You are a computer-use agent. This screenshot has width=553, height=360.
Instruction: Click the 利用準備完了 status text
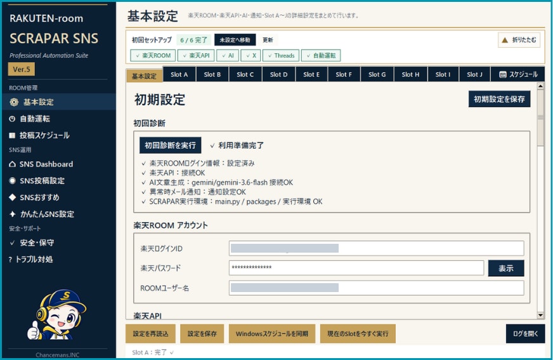point(237,145)
